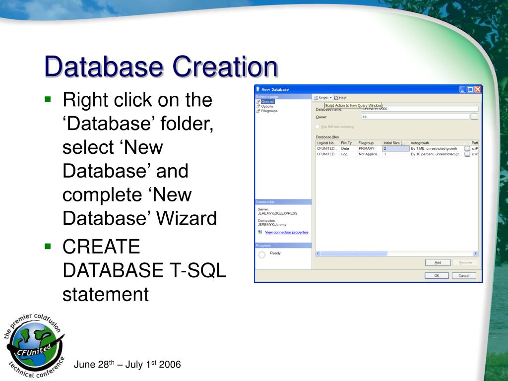The height and width of the screenshot is (381, 508).
Task: Click 'By 10 percent, unrestricted' autogrowth cell
Action: point(437,154)
